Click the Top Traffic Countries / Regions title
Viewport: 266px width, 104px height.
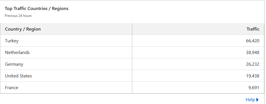[x=36, y=9]
